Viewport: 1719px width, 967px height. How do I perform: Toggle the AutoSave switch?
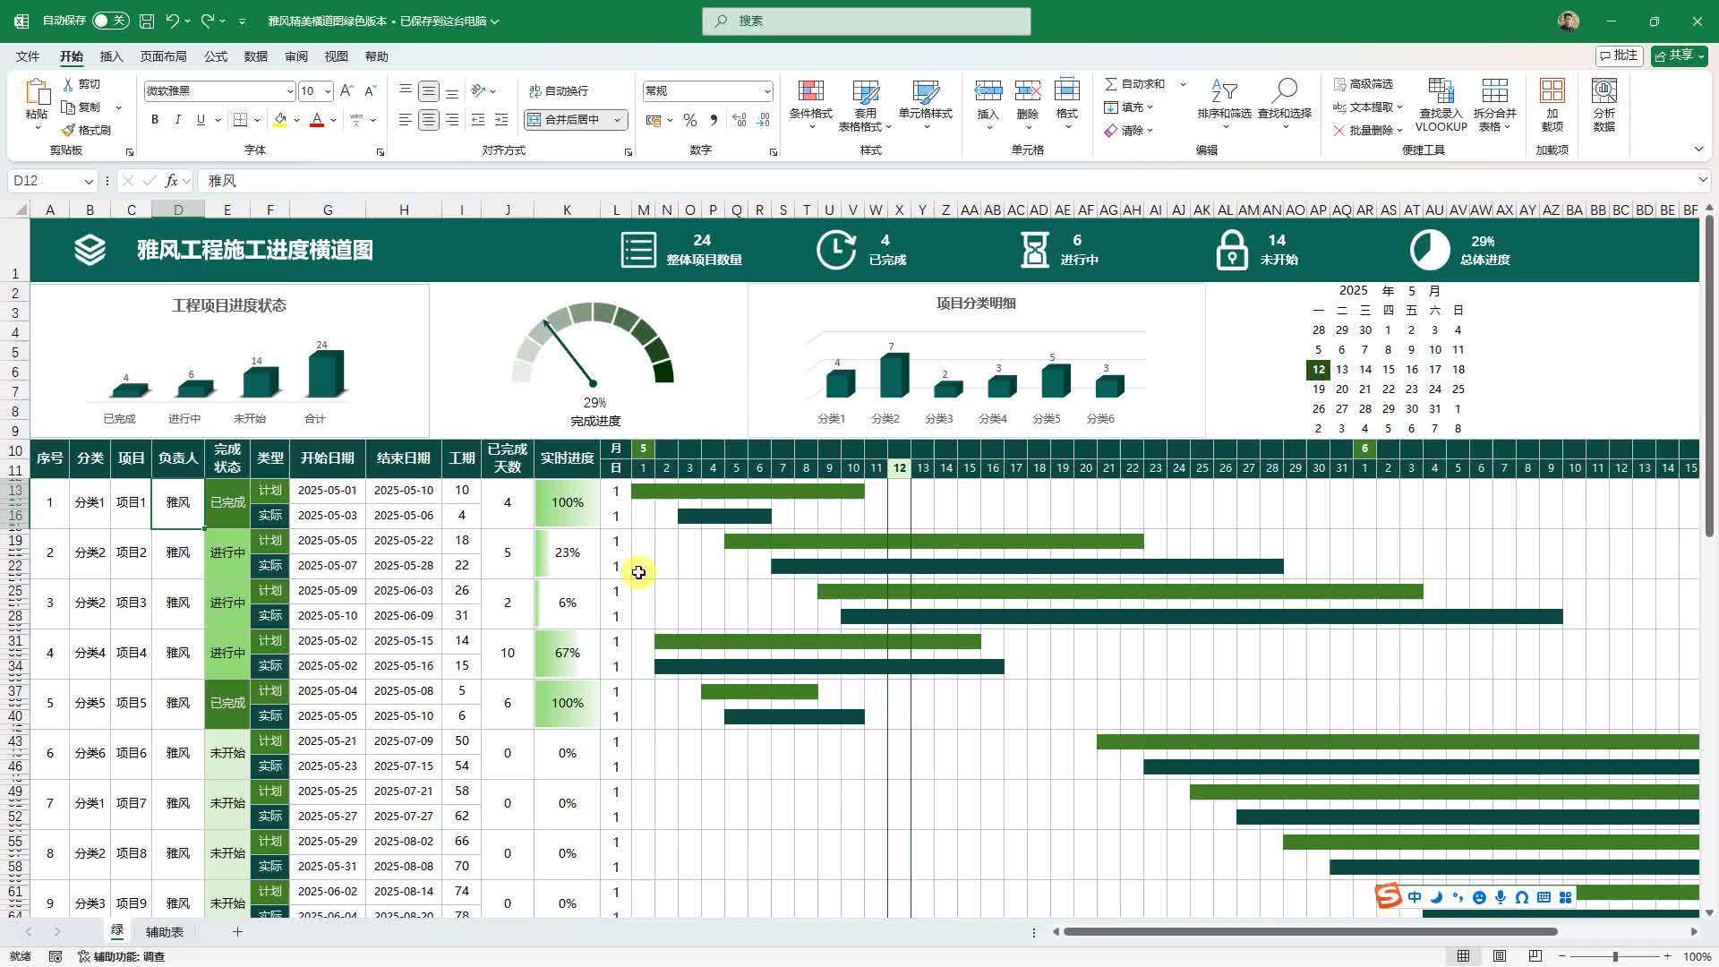point(110,21)
